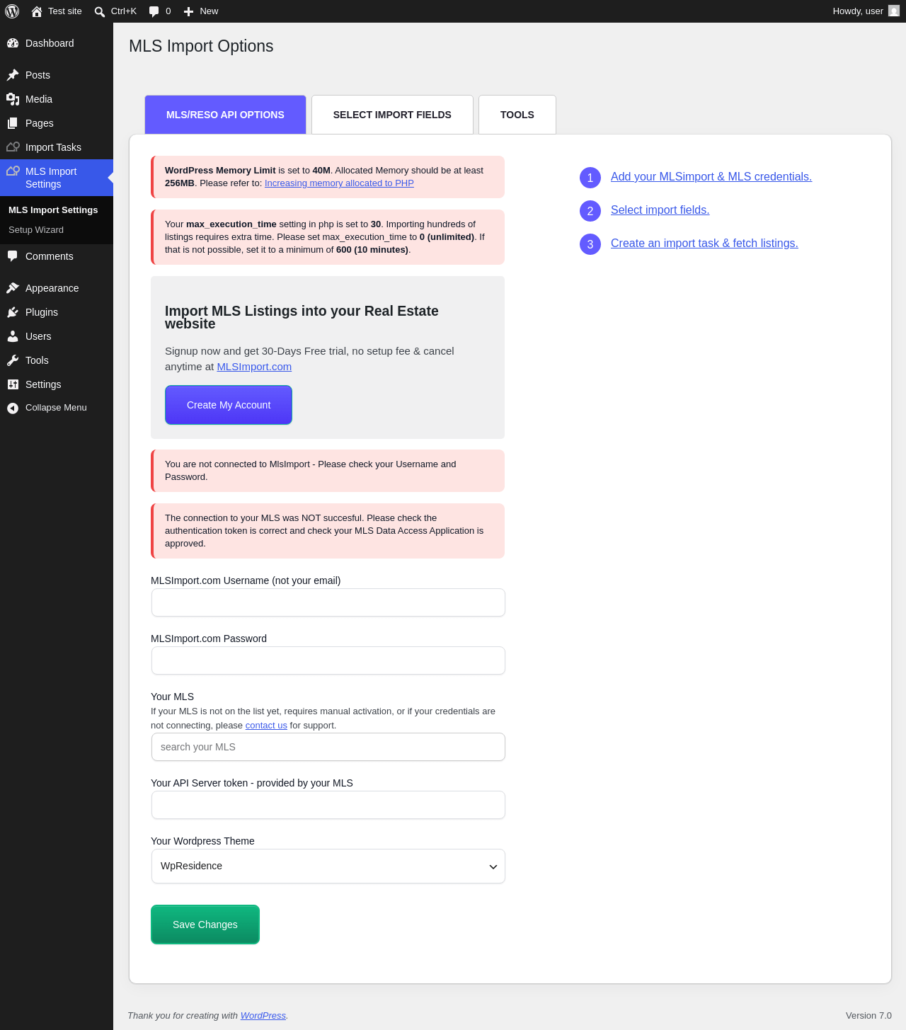Open Media library icon
Viewport: 906px width, 1030px height.
click(13, 99)
